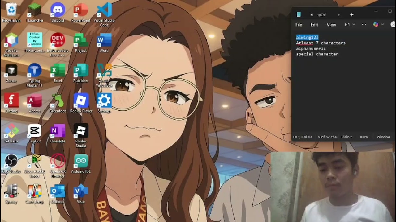Click the line 'special character'
The image size is (396, 222).
coord(317,54)
